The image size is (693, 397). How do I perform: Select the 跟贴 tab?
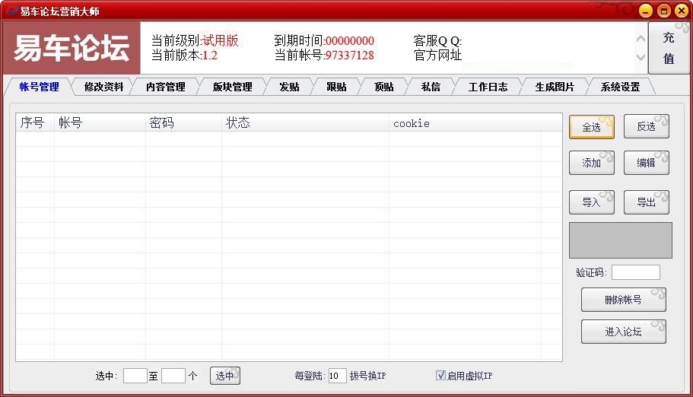[336, 87]
